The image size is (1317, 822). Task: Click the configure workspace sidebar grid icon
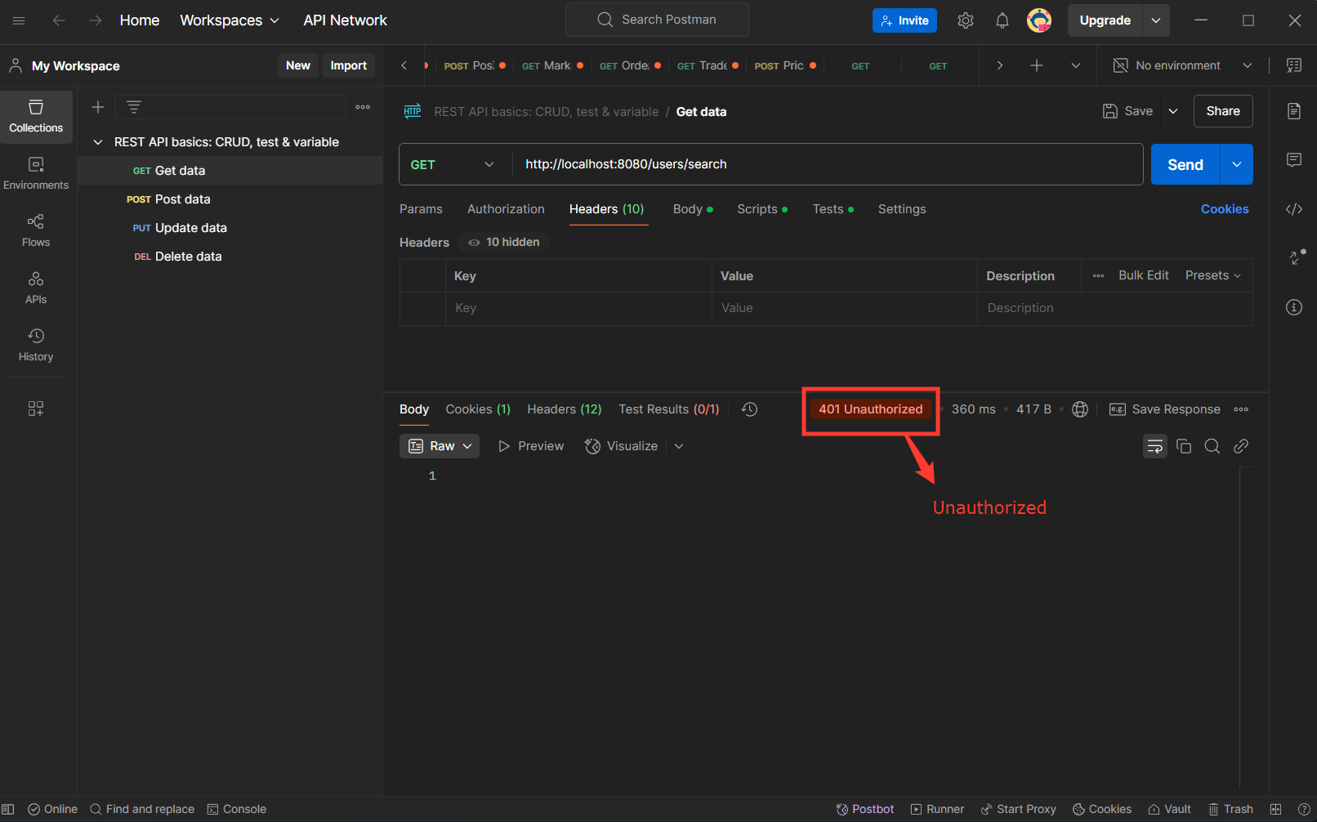tap(36, 409)
